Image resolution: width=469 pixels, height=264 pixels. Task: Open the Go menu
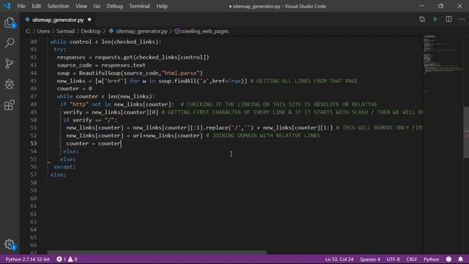pos(97,6)
